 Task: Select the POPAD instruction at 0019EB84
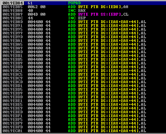pyautogui.click(x=75, y=3)
